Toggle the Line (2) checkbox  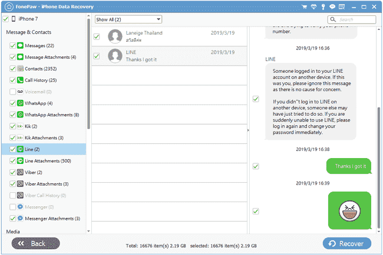pyautogui.click(x=12, y=149)
